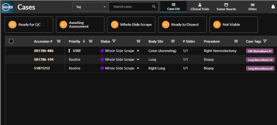Click Biopsy procedure for 51871212
Image resolution: width=277 pixels, height=125 pixels.
209,68
